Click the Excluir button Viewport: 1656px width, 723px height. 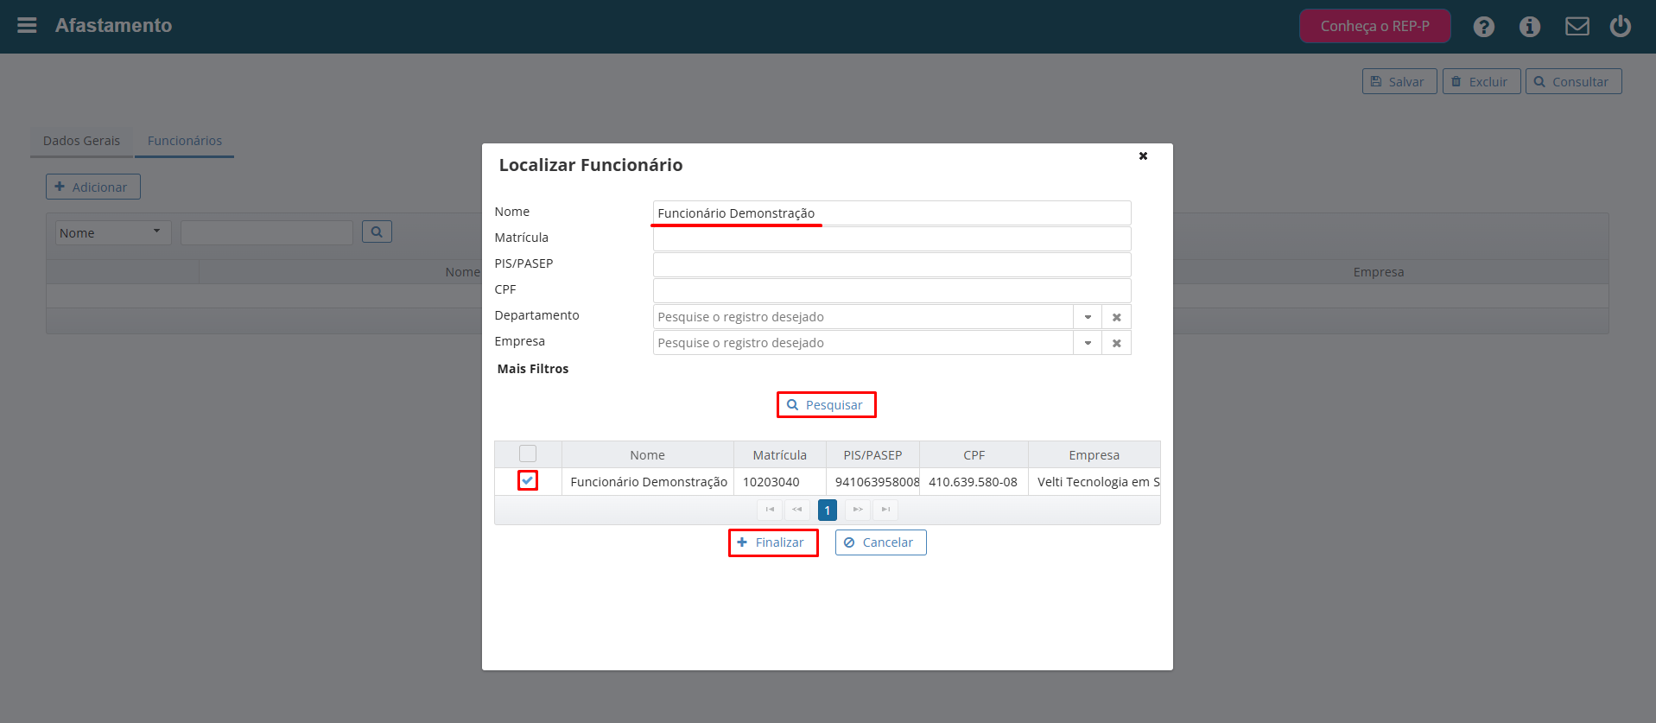[x=1482, y=81]
